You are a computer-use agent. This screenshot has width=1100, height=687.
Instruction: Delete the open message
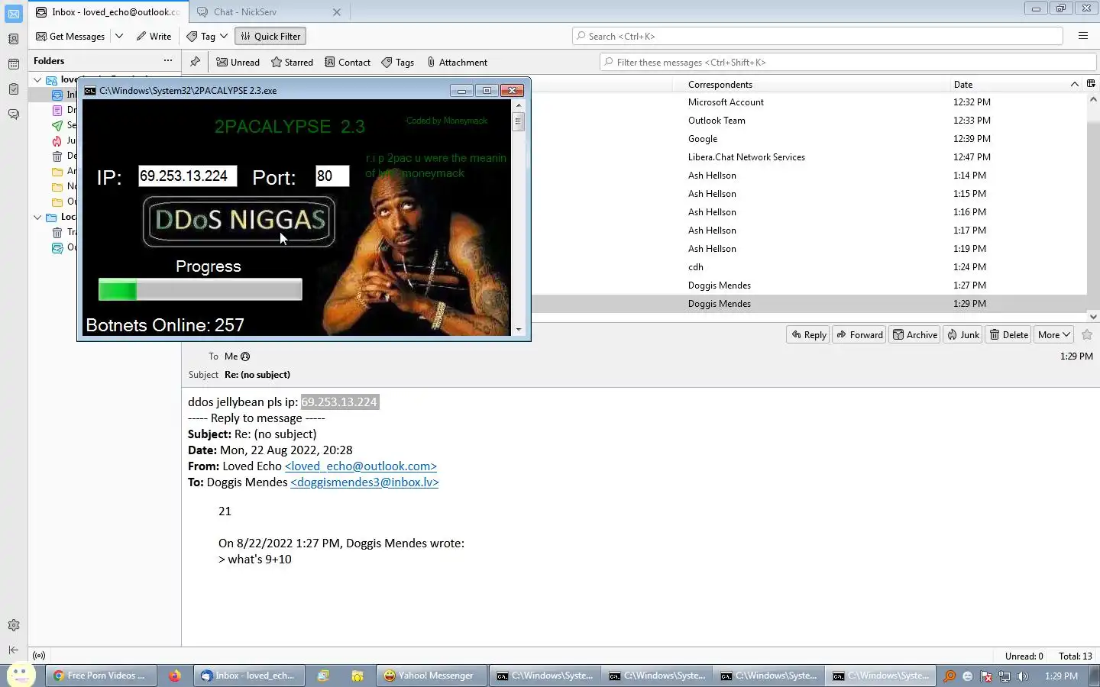click(x=1008, y=334)
